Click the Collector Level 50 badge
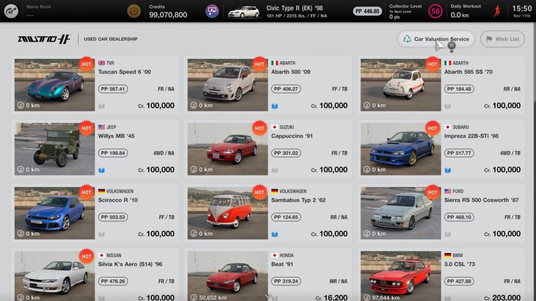Image resolution: width=536 pixels, height=301 pixels. pyautogui.click(x=435, y=11)
